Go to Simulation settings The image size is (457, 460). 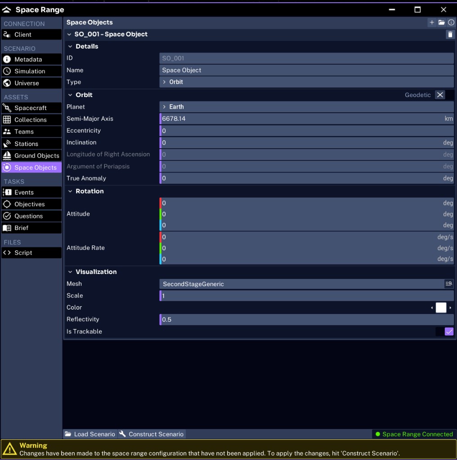click(x=31, y=71)
